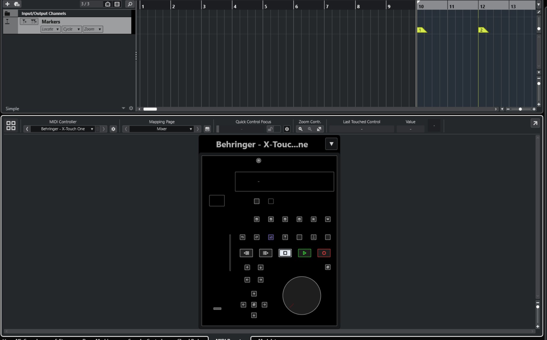The image size is (547, 340).
Task: Click the center button of the bottom arrow cluster
Action: (x=254, y=305)
